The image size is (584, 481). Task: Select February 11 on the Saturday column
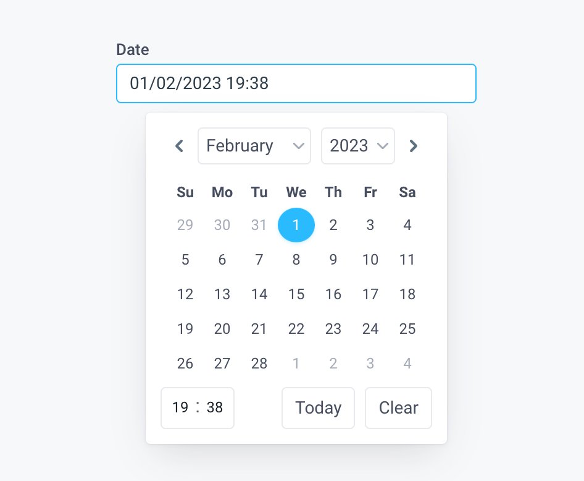tap(407, 260)
